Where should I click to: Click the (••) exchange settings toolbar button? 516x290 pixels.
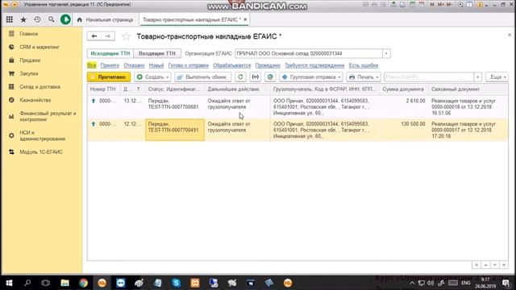coord(256,77)
